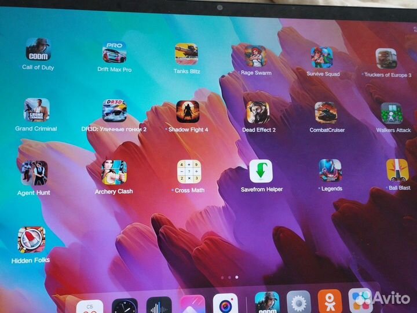Open the Call of Duty game
This screenshot has height=313, width=417.
pos(38,49)
